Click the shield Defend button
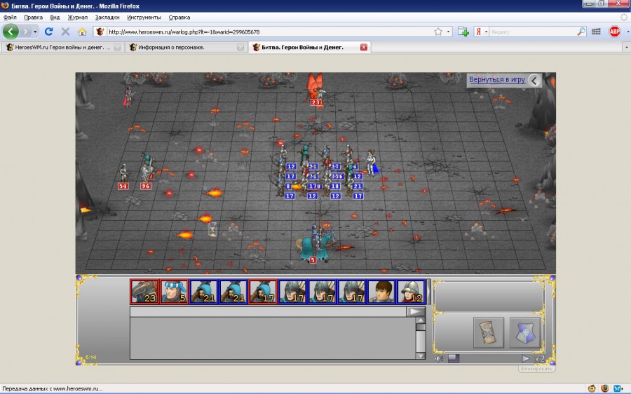Screen dimensions: 631x394 click(524, 332)
